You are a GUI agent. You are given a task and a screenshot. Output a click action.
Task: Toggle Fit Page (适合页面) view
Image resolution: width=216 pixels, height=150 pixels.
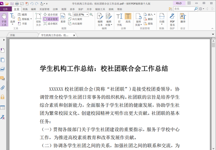click(51, 15)
